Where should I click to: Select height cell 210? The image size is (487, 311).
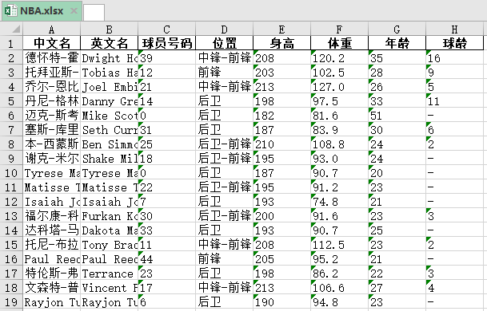click(x=281, y=144)
